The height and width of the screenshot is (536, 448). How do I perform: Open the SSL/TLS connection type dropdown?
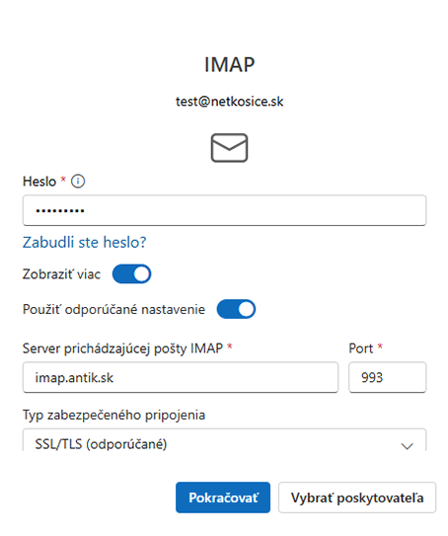tap(224, 440)
